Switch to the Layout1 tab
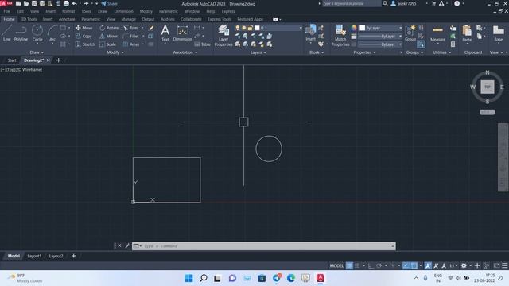This screenshot has width=509, height=286. (x=34, y=256)
